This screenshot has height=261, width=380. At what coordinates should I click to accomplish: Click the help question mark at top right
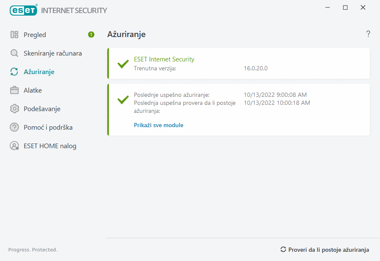pos(368,34)
